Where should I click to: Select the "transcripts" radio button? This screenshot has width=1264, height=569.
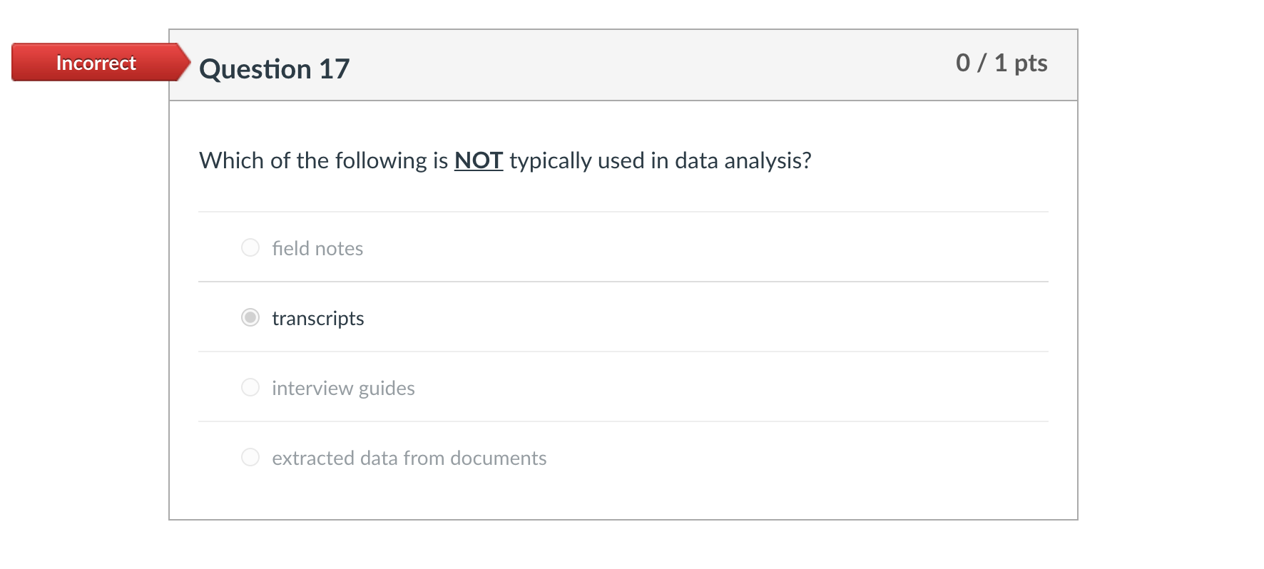[250, 317]
